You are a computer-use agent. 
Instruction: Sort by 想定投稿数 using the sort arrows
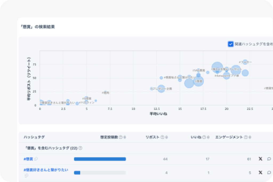point(125,137)
